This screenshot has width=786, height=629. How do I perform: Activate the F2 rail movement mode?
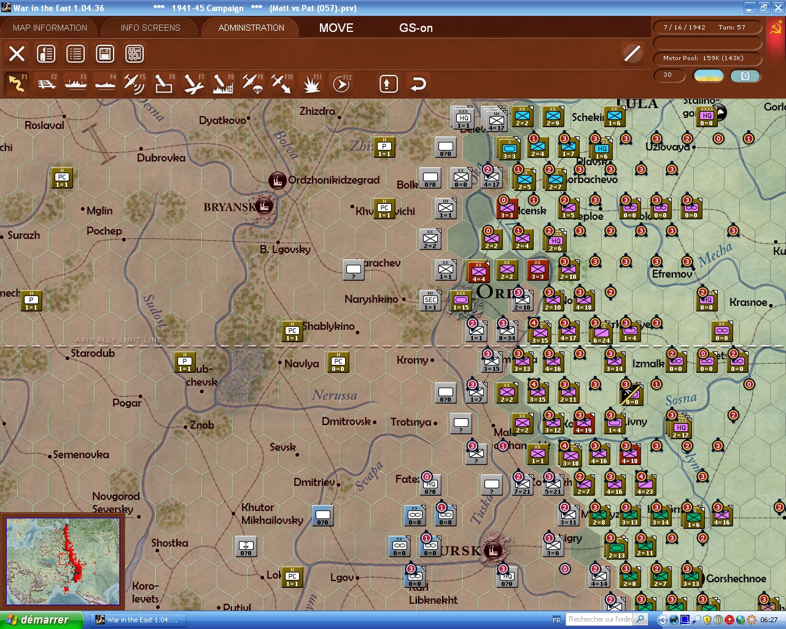(x=46, y=84)
